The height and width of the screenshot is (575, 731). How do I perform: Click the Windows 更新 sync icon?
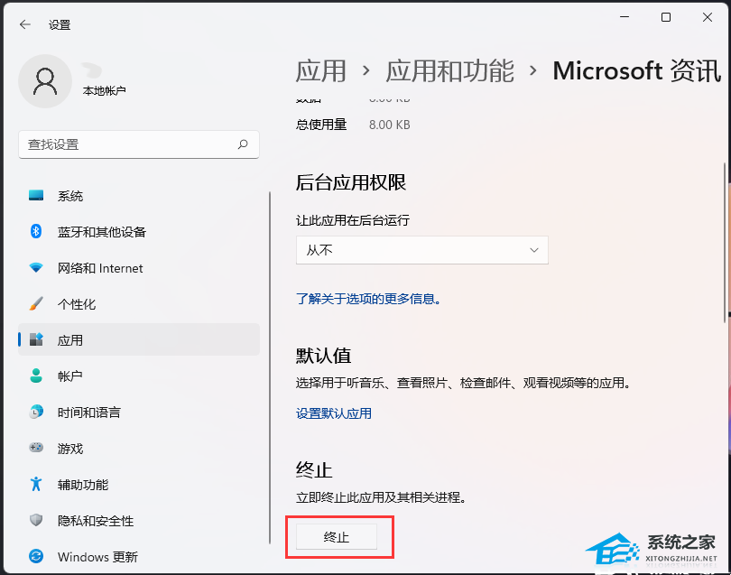tap(36, 556)
